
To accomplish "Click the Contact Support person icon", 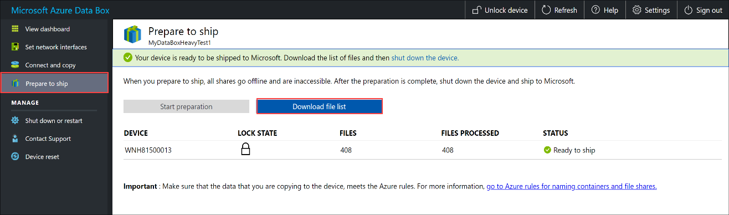I will [x=16, y=139].
